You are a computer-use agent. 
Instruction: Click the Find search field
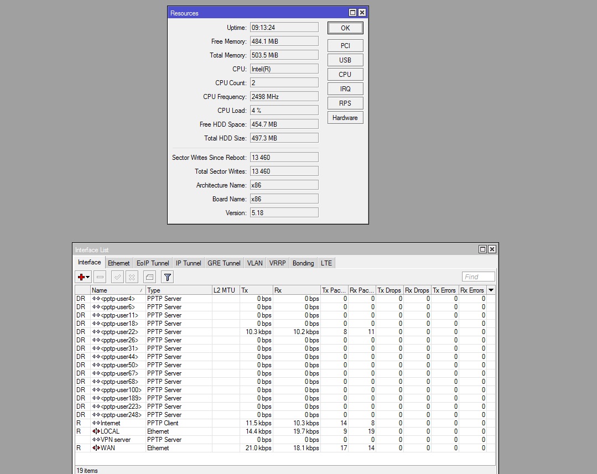click(x=478, y=277)
